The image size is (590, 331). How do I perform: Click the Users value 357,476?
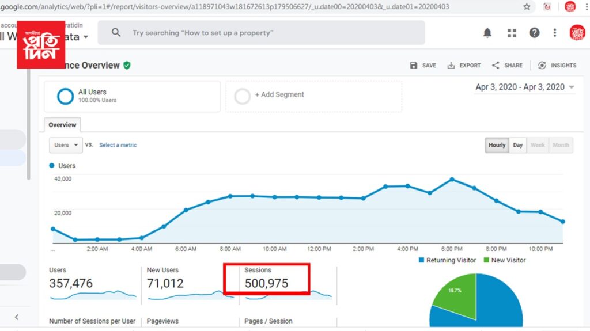click(71, 283)
